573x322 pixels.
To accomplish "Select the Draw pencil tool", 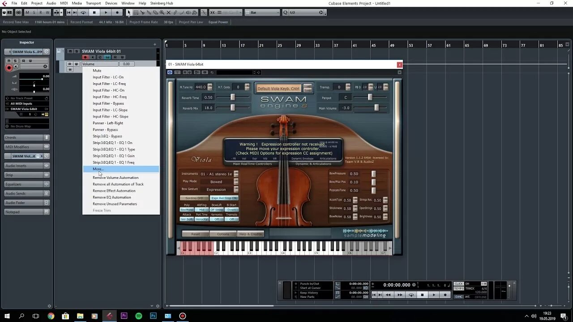I will 175,13.
